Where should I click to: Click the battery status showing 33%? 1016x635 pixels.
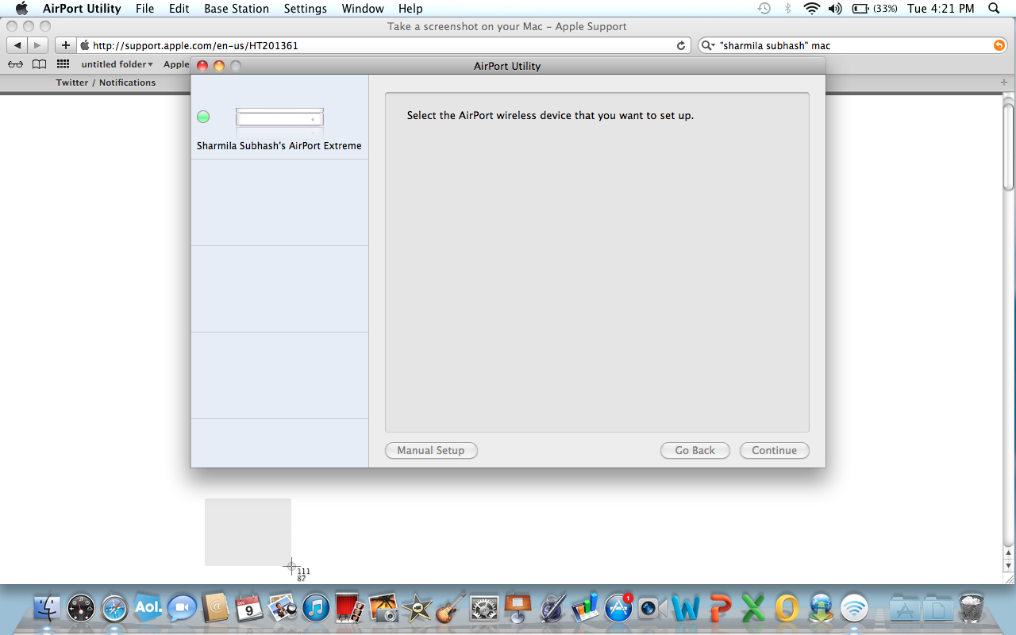pyautogui.click(x=875, y=9)
